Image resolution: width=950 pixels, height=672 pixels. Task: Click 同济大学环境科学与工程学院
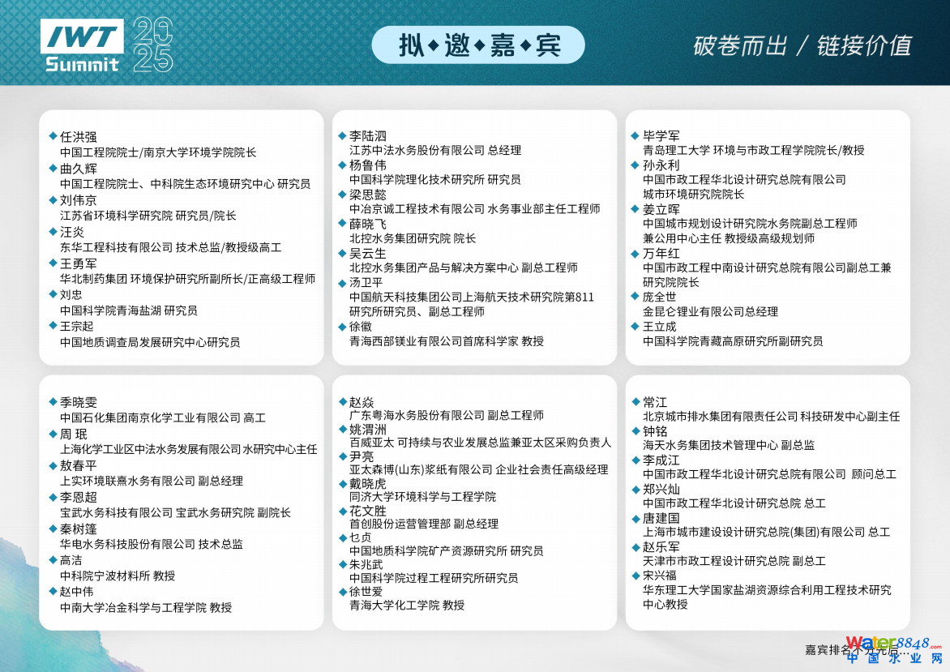pyautogui.click(x=422, y=497)
